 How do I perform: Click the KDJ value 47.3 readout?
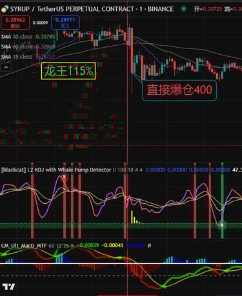237,170
